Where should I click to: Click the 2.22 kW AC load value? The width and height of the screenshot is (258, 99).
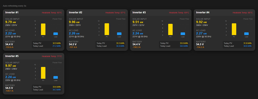11,33
